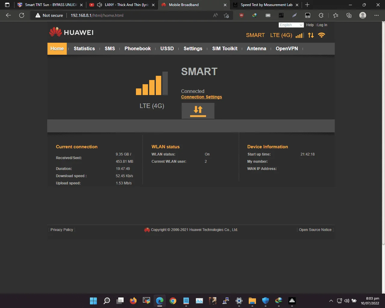
Task: Switch to the Smart TNT Sun browser tab
Action: pos(50,5)
